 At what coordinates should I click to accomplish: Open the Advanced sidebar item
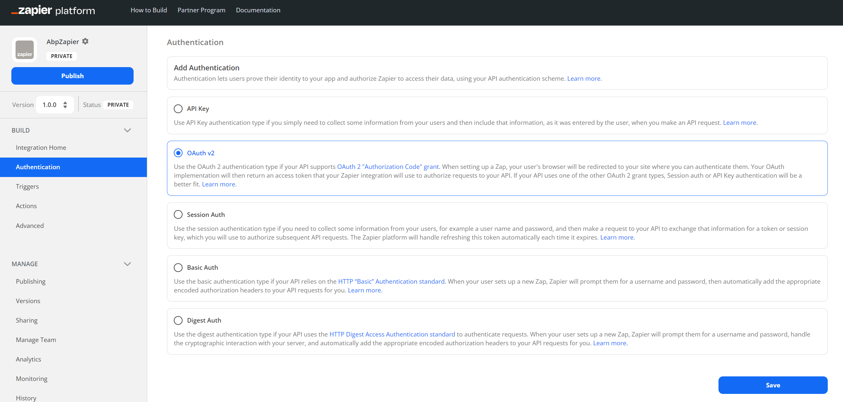point(30,226)
